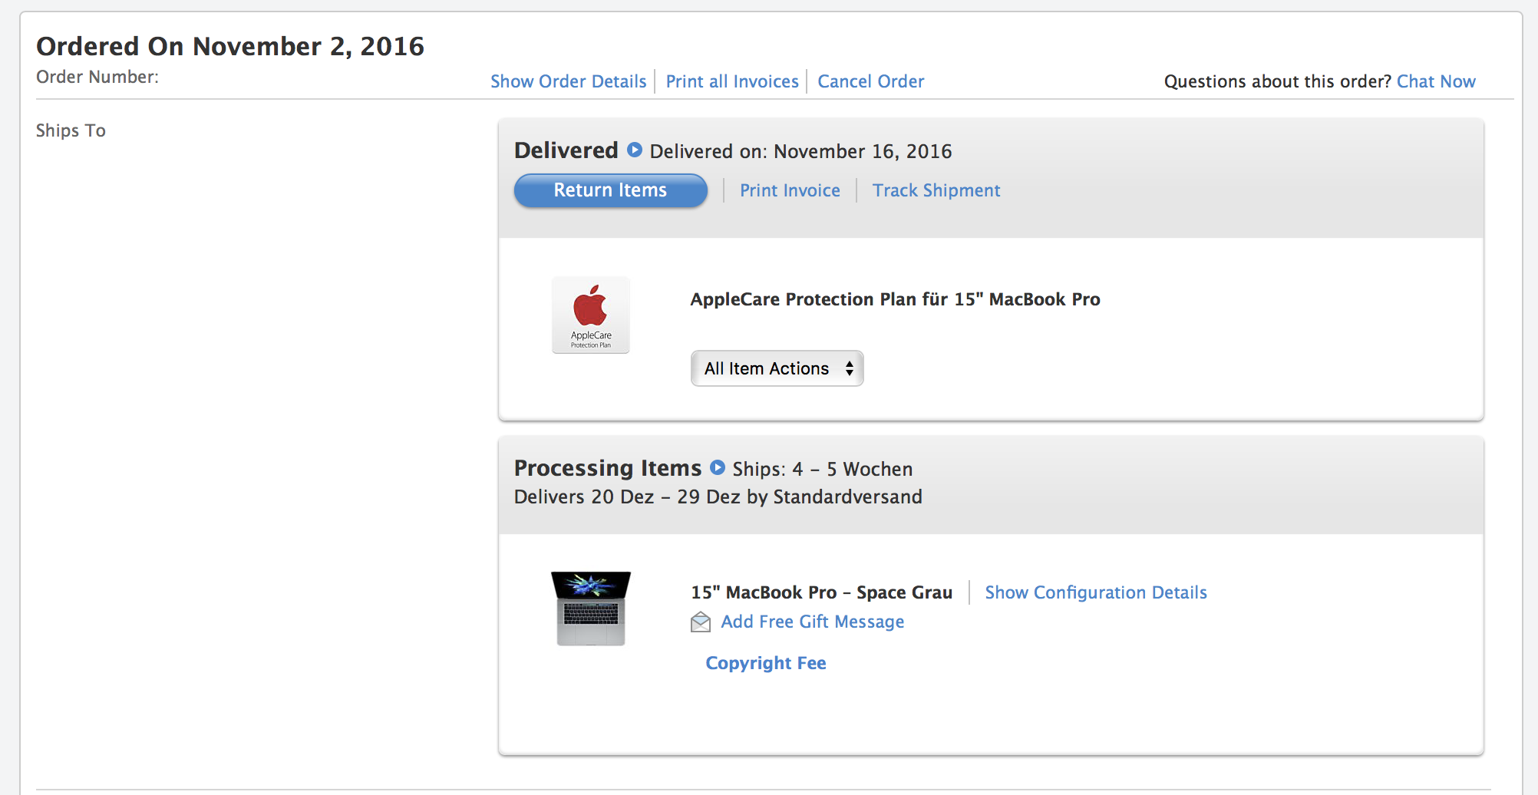Click the 15" MacBook Pro Space Grau title
This screenshot has width=1538, height=795.
pyautogui.click(x=821, y=592)
